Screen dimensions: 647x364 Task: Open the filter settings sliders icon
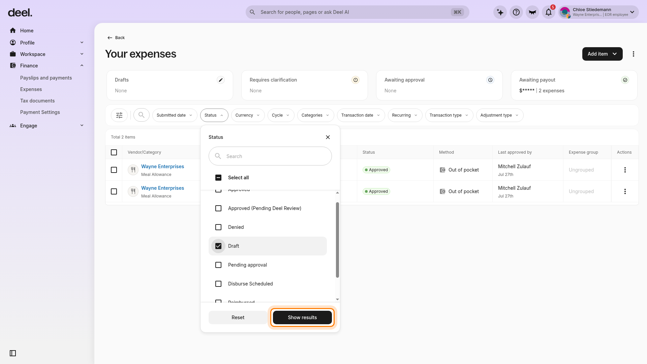(x=119, y=115)
